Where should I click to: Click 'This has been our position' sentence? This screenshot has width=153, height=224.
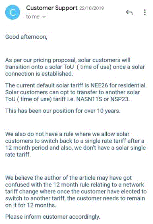(63, 111)
